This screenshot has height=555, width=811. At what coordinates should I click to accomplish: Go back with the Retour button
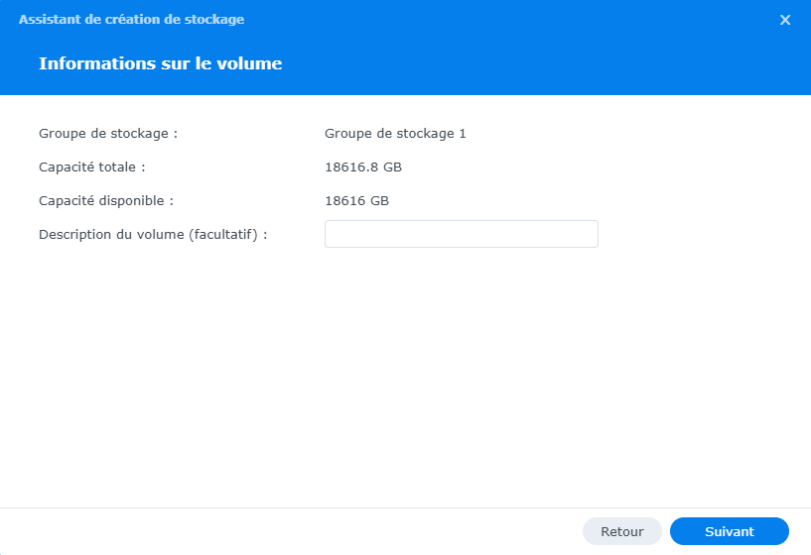(x=621, y=531)
